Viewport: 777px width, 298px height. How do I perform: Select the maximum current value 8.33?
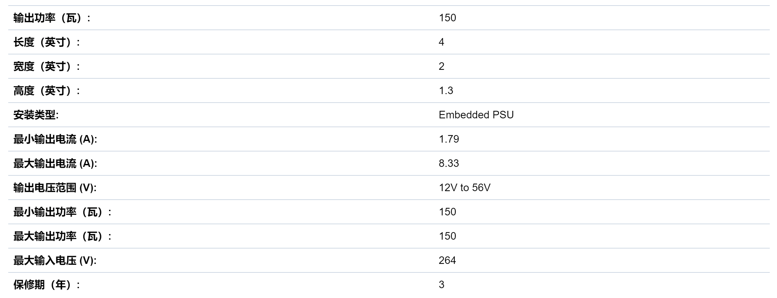[x=449, y=163]
